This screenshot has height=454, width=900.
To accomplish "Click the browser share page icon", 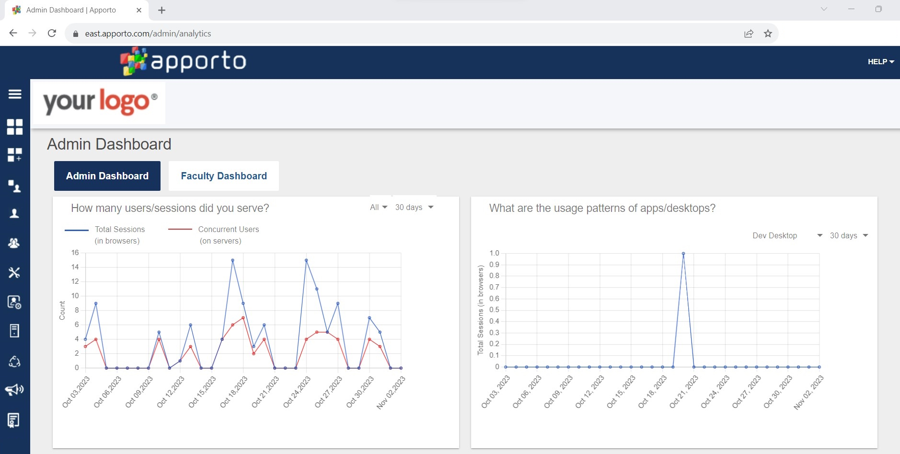I will (749, 34).
